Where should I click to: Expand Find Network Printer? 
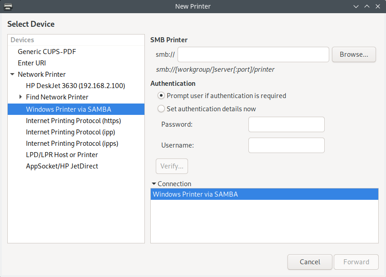pos(20,97)
